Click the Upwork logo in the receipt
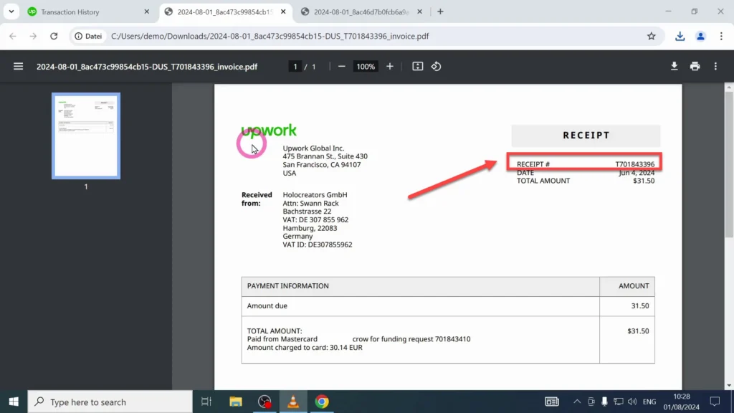Viewport: 734px width, 413px height. tap(269, 130)
